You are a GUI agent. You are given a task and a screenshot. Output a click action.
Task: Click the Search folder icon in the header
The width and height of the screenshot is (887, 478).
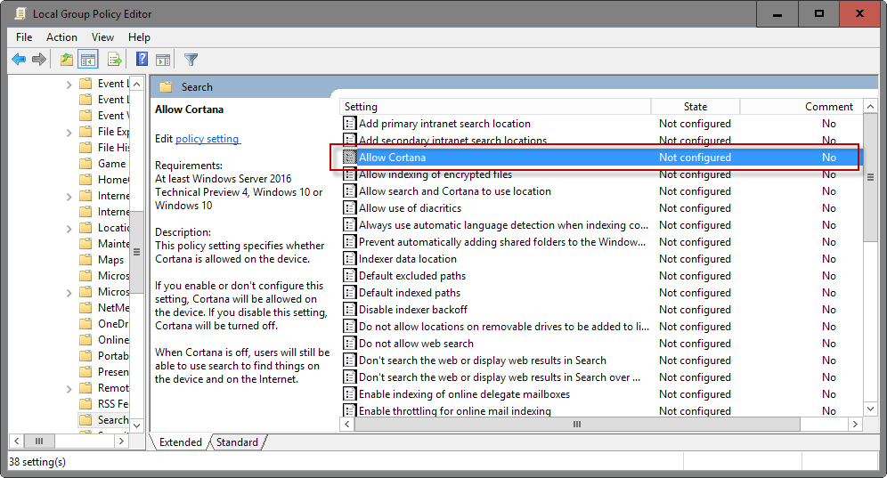coord(166,87)
